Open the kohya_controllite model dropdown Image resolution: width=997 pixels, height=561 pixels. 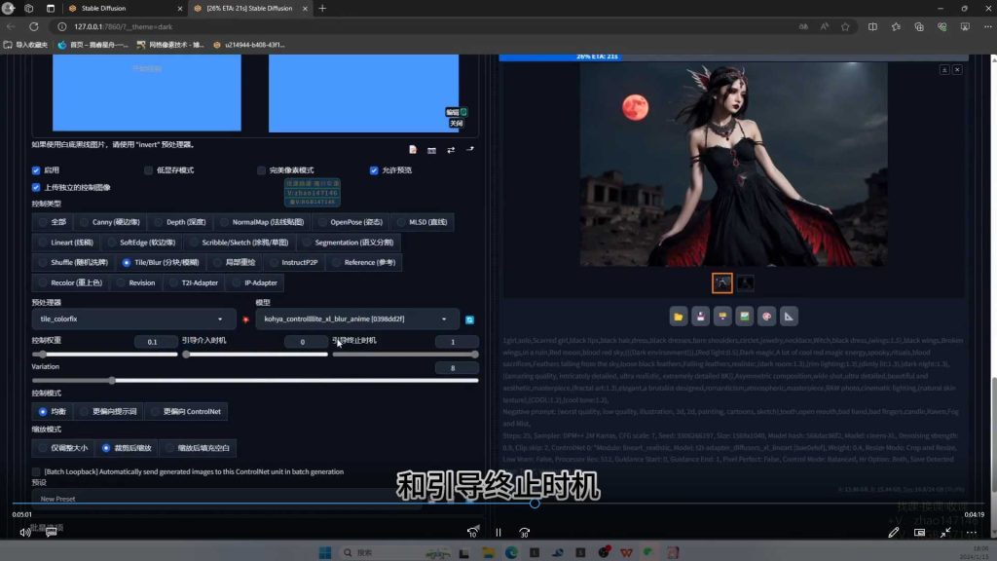(x=355, y=318)
